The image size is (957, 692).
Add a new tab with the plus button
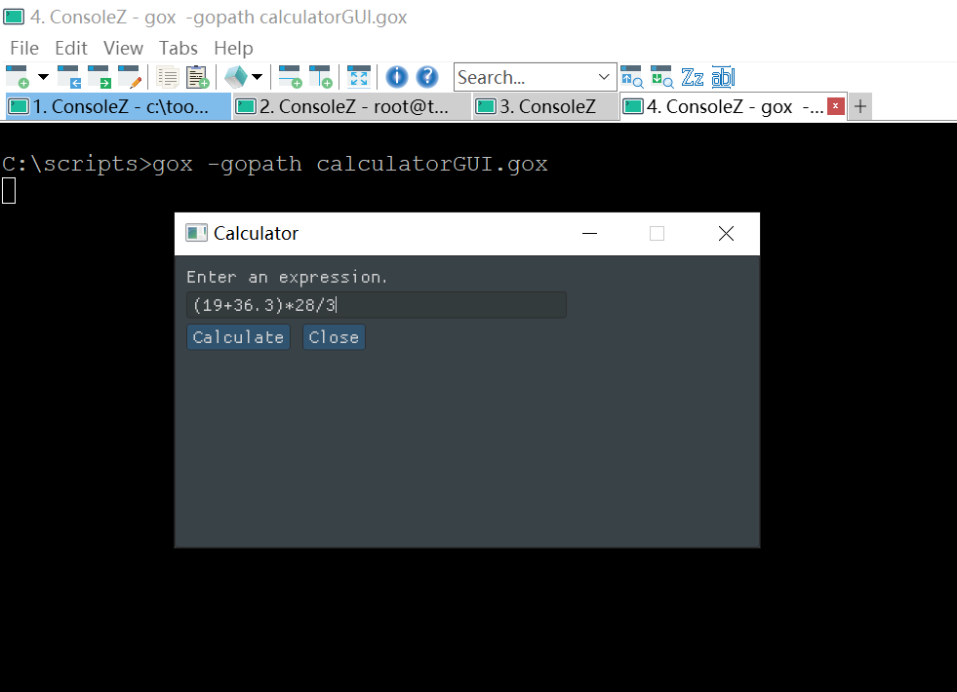pyautogui.click(x=860, y=106)
